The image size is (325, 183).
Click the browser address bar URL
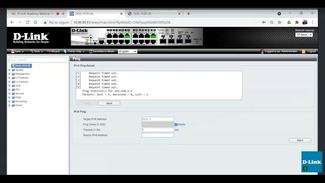122,22
